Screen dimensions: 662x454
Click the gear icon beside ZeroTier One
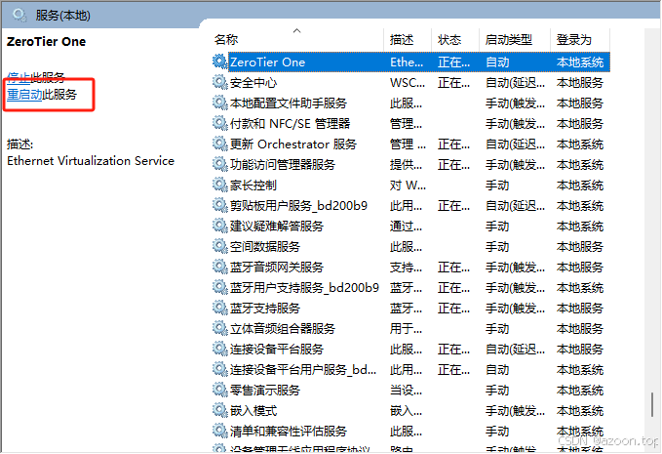[x=219, y=62]
